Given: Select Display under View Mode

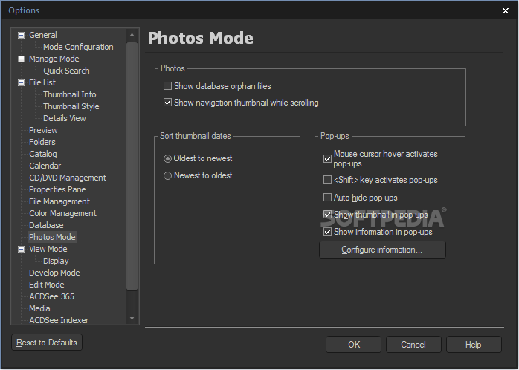Looking at the screenshot, I should click(x=56, y=262).
